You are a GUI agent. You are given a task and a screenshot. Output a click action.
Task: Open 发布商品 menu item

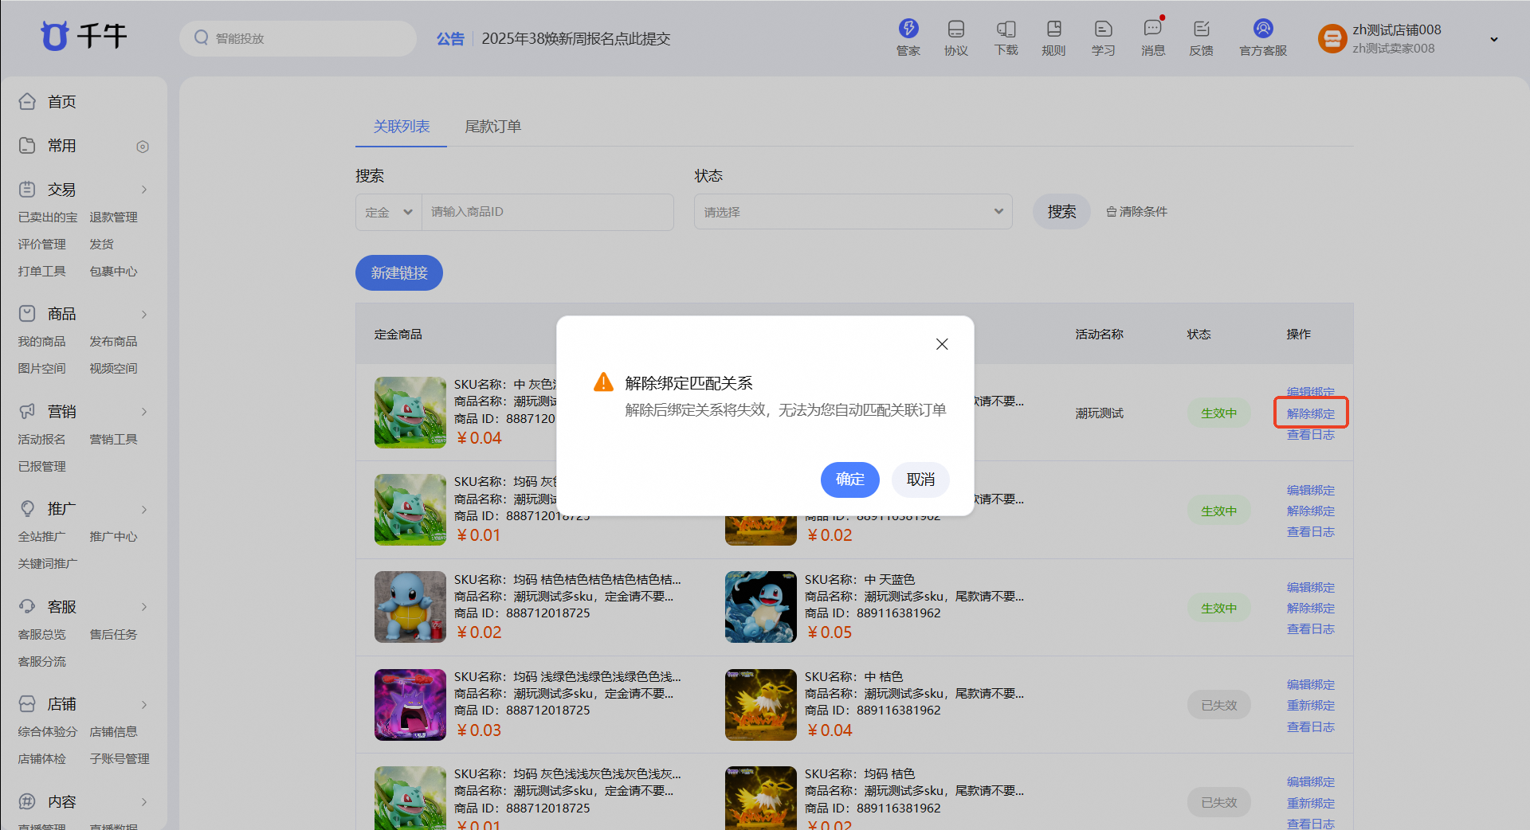[113, 341]
